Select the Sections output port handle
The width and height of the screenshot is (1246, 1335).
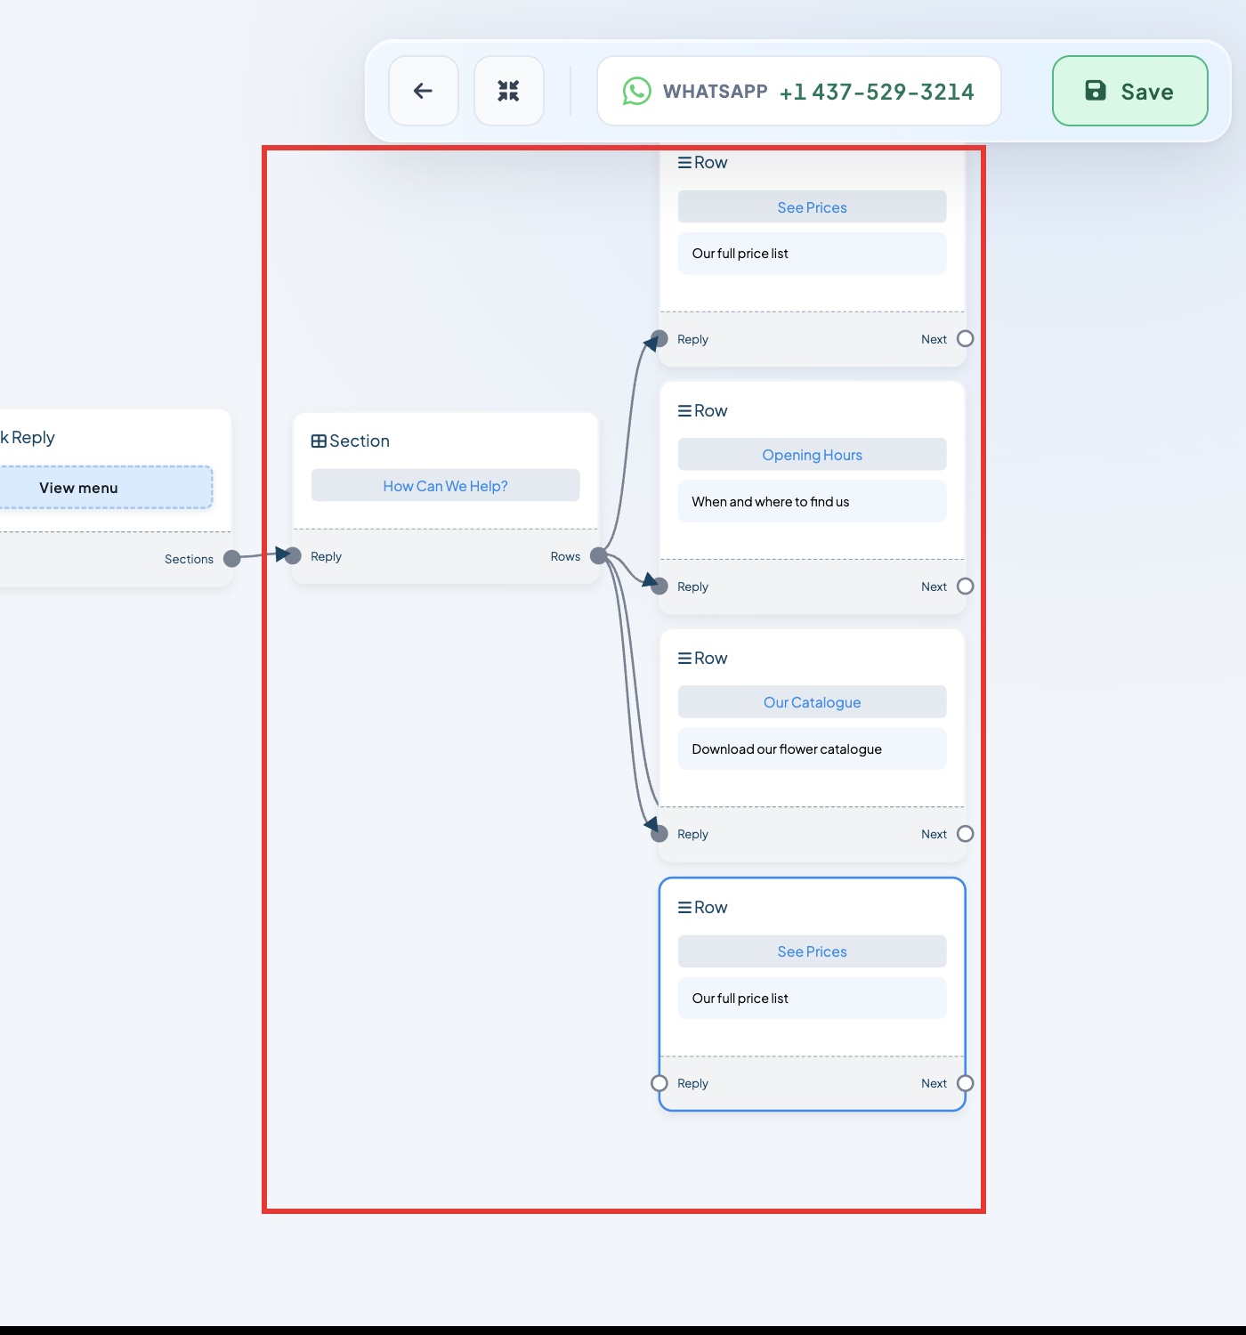tap(232, 559)
